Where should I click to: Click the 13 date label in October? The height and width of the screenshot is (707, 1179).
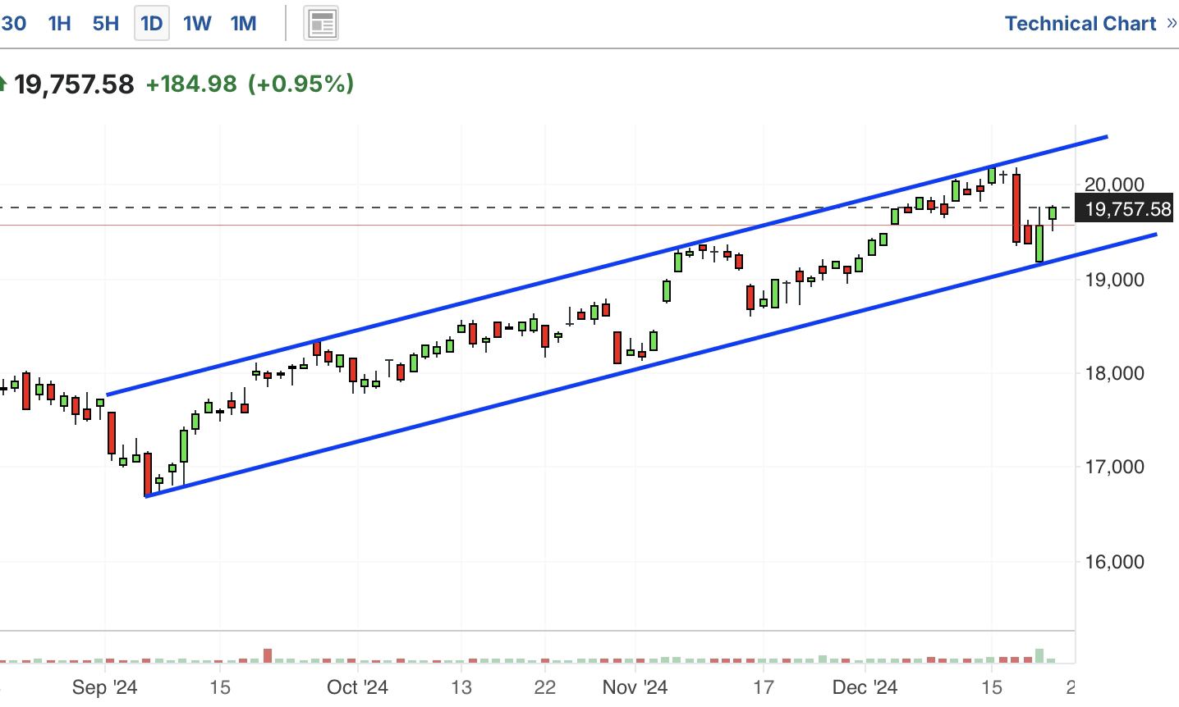pyautogui.click(x=461, y=686)
